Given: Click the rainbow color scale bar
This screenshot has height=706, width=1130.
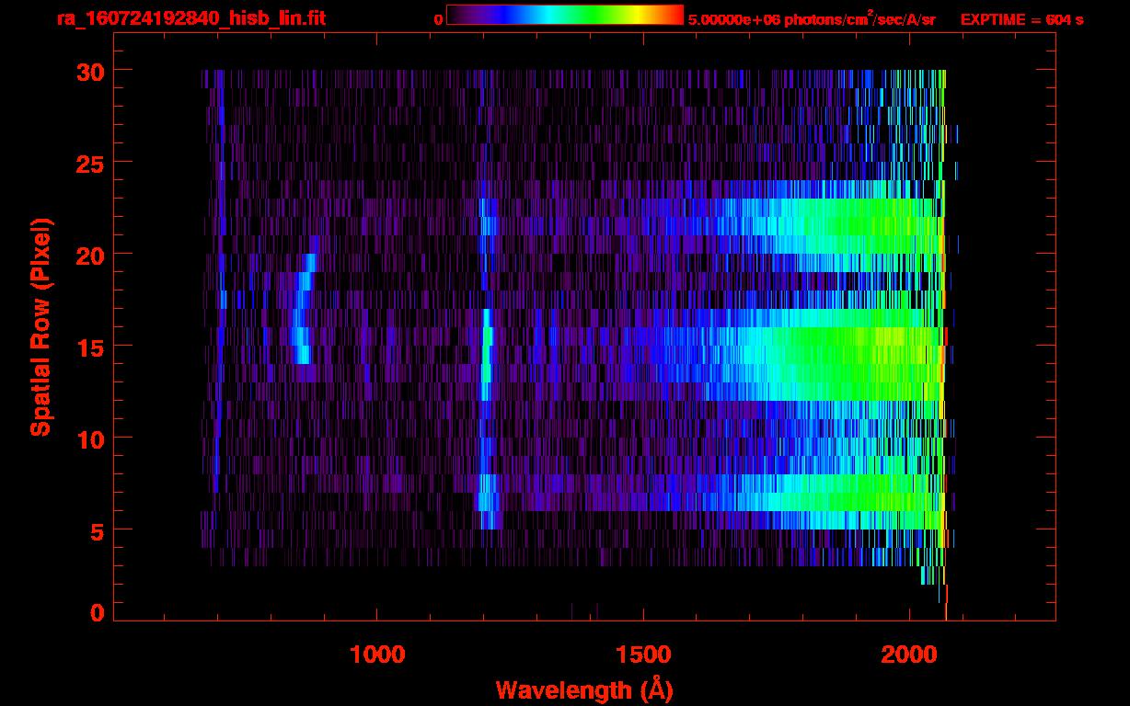Looking at the screenshot, I should tap(564, 15).
